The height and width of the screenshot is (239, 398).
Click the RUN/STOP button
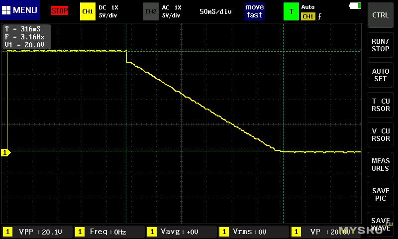coord(380,45)
